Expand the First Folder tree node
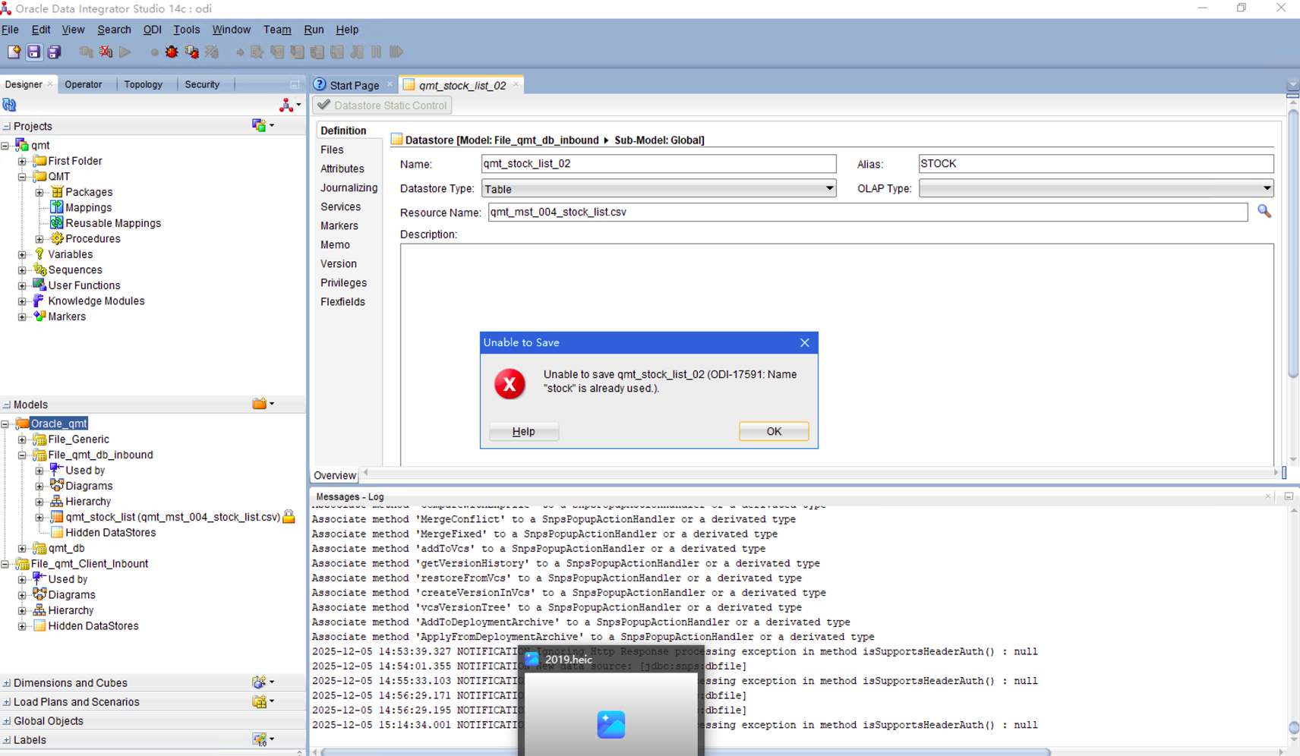Image resolution: width=1300 pixels, height=756 pixels. (x=22, y=161)
